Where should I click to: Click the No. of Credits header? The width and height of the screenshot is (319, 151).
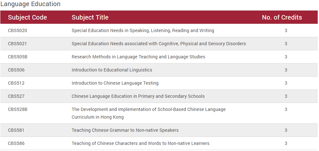pos(282,17)
